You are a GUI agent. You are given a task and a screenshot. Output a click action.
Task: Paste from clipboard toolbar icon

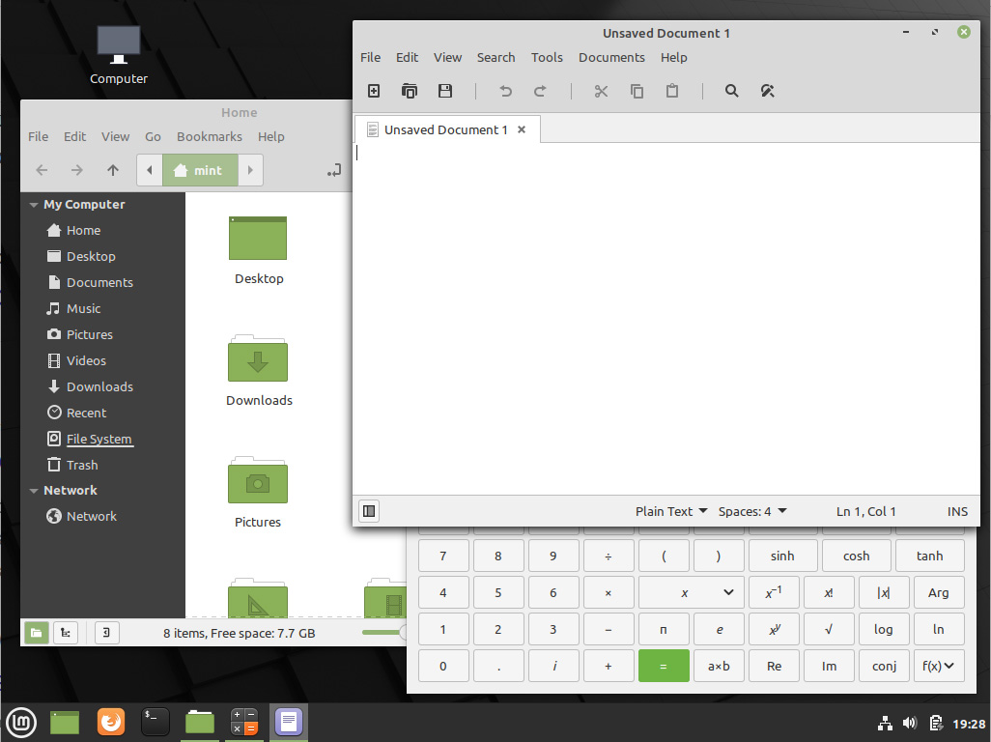pyautogui.click(x=672, y=91)
